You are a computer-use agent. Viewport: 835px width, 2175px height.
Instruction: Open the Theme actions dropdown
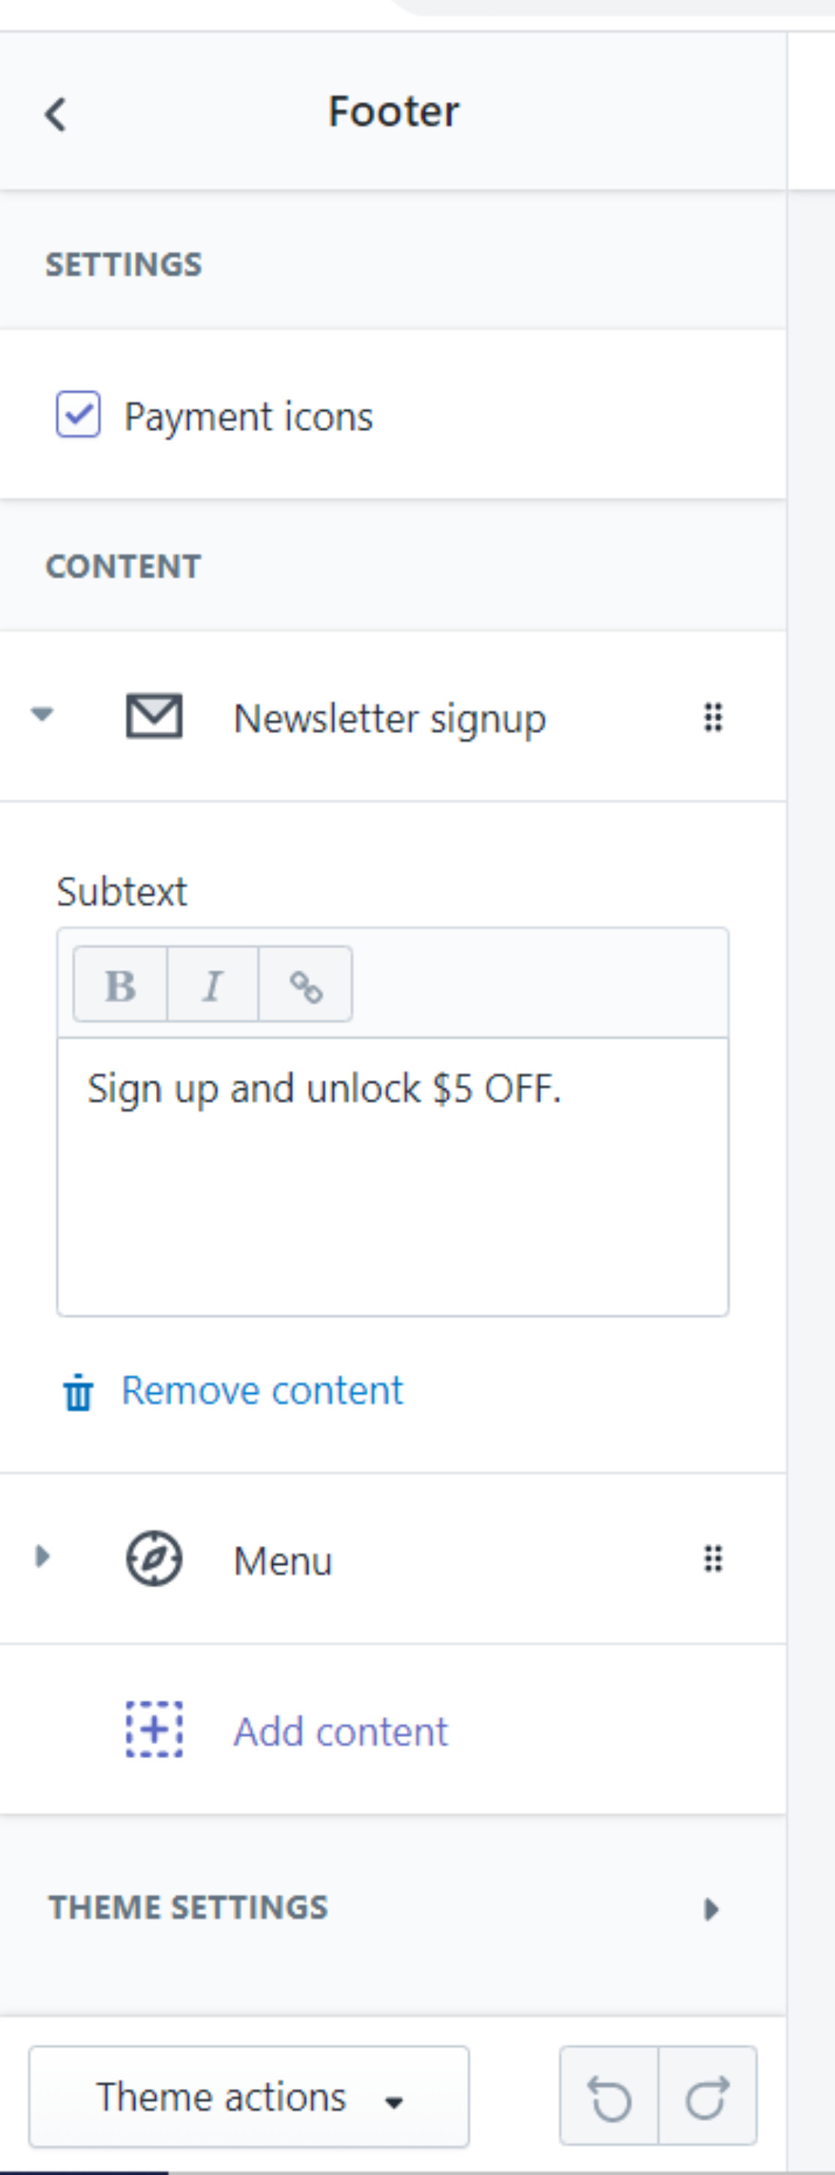click(x=249, y=2097)
